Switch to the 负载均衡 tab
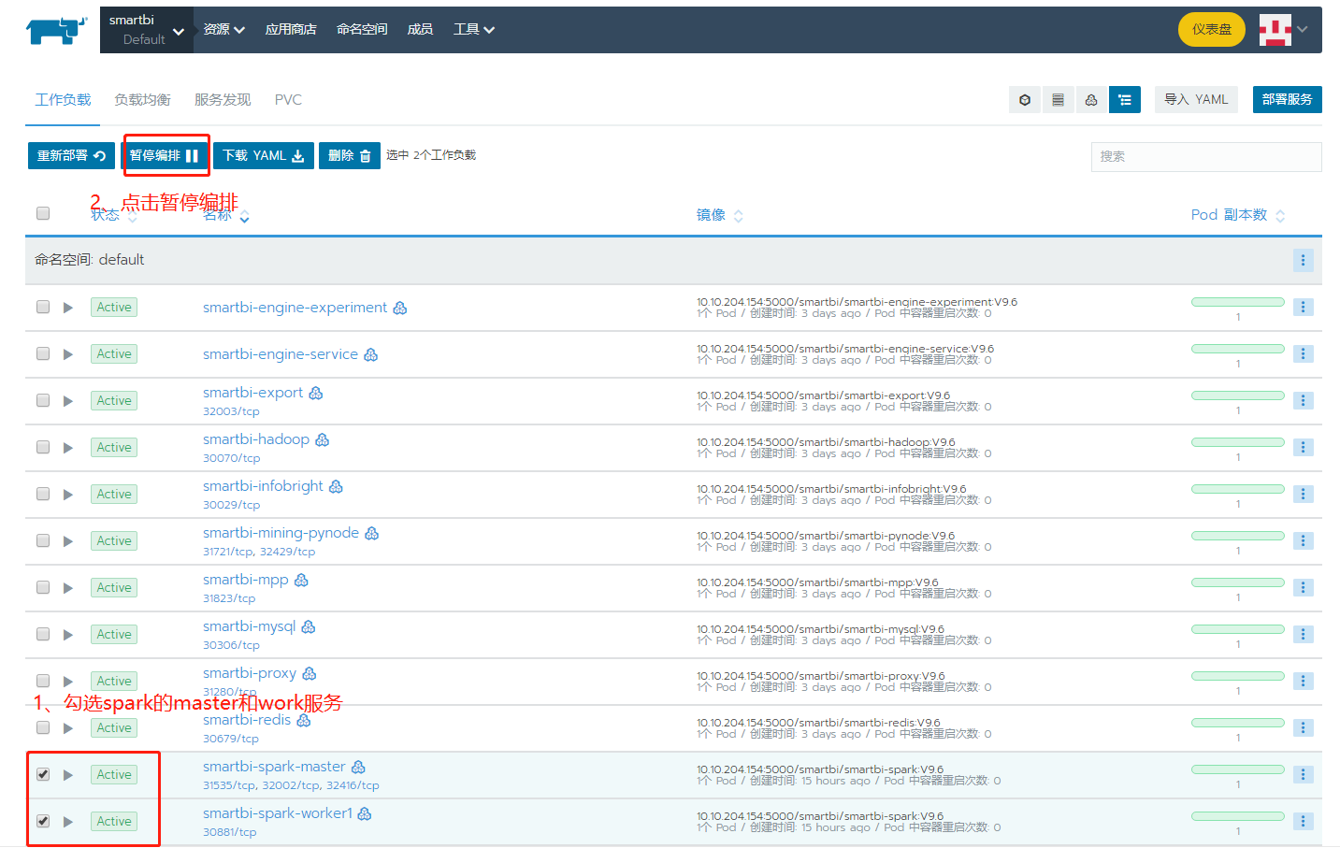 tap(142, 100)
